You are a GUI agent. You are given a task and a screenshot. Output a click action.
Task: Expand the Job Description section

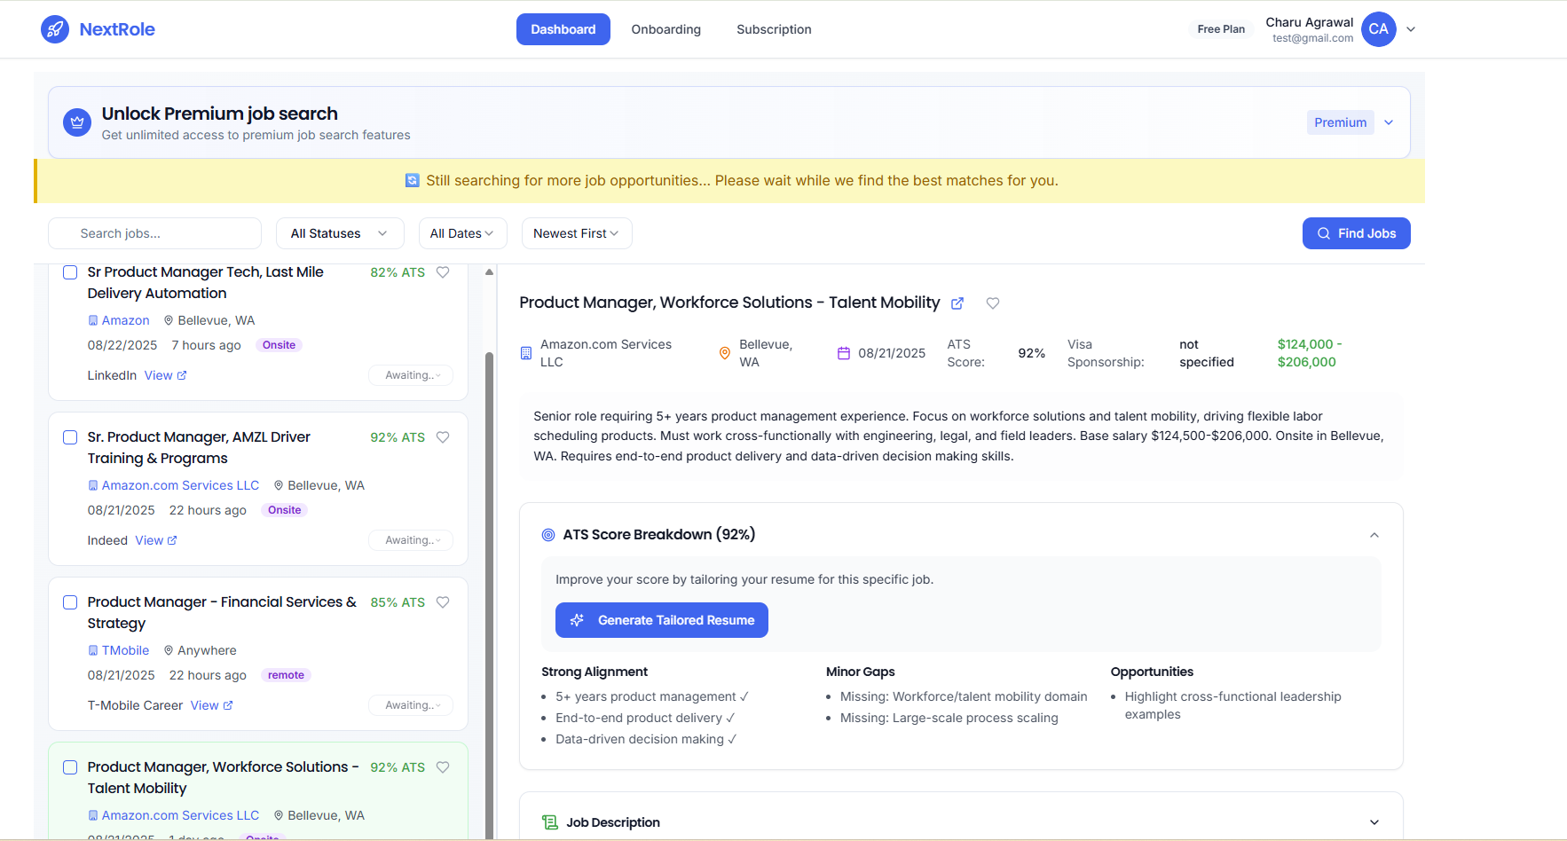point(1374,822)
